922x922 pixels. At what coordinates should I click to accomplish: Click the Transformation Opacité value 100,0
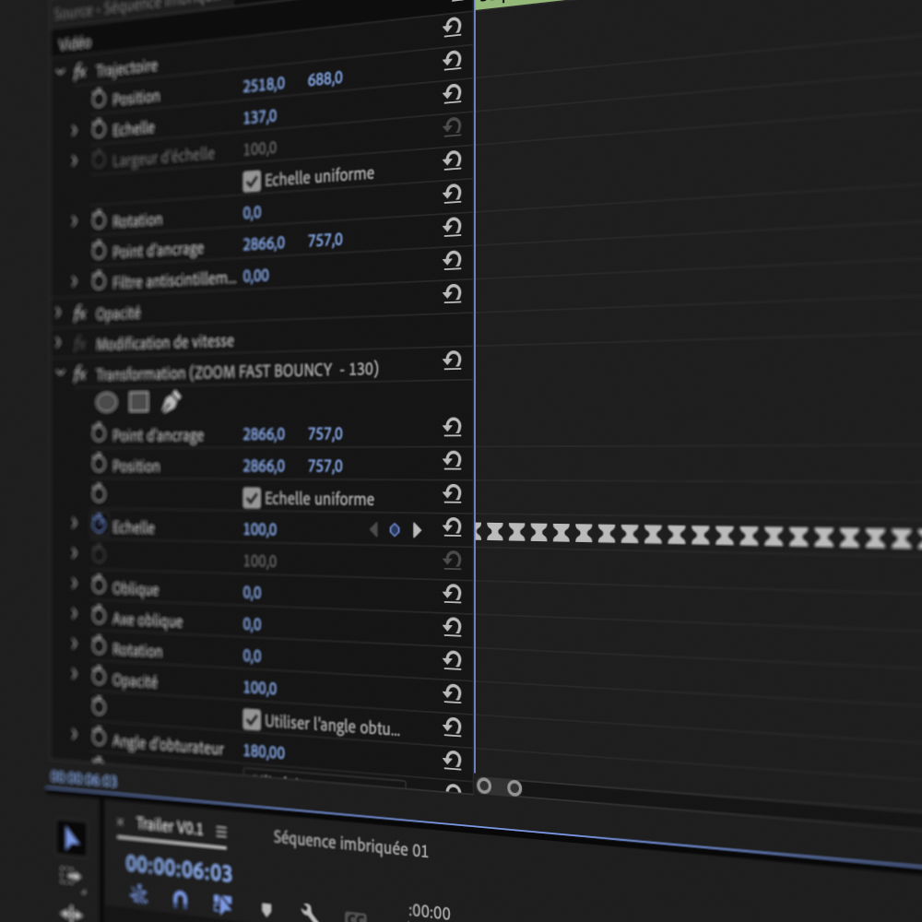pos(259,688)
